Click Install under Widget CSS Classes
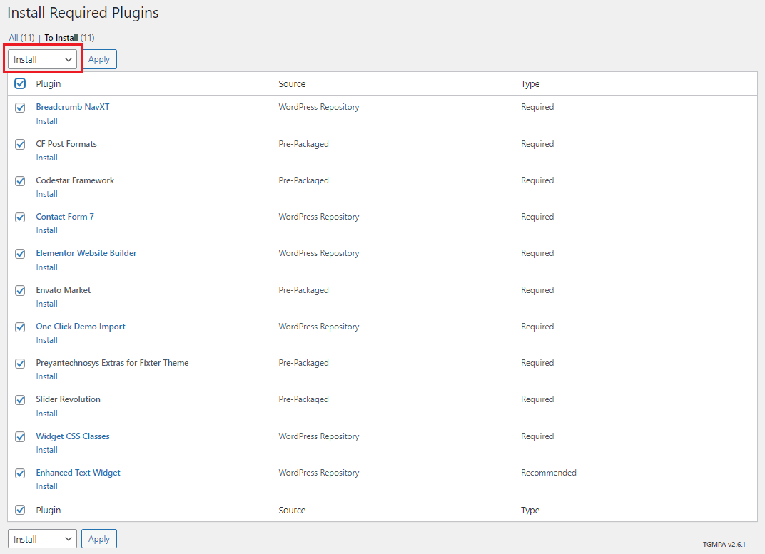 [47, 450]
